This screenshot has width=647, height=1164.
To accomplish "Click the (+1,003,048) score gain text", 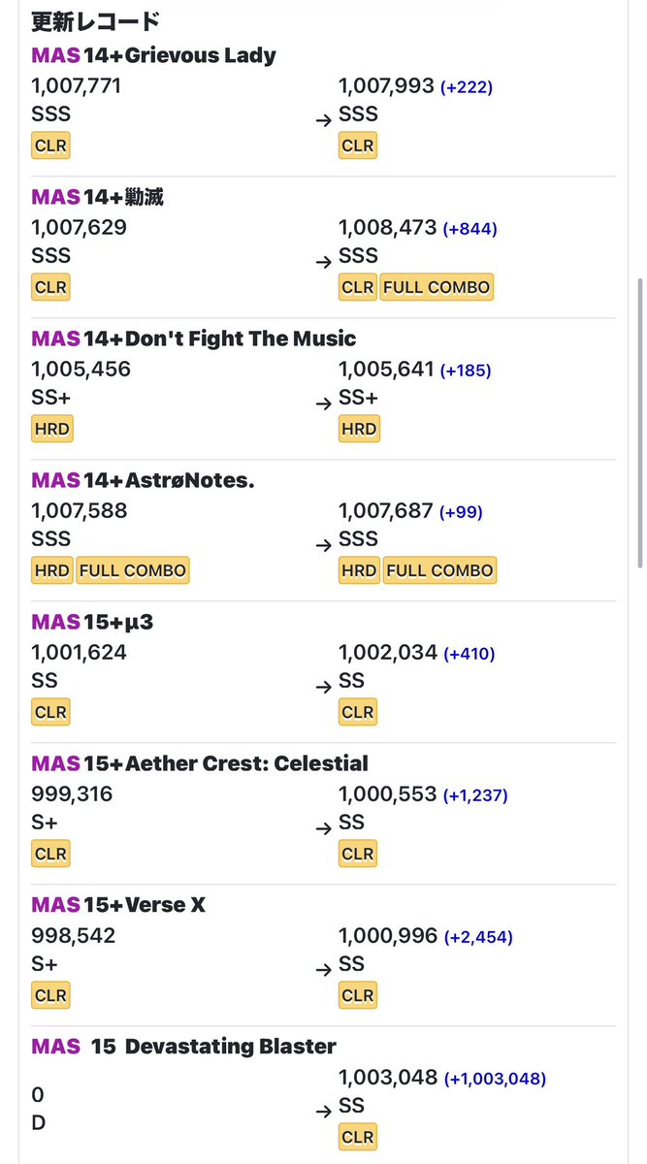I will (495, 1079).
